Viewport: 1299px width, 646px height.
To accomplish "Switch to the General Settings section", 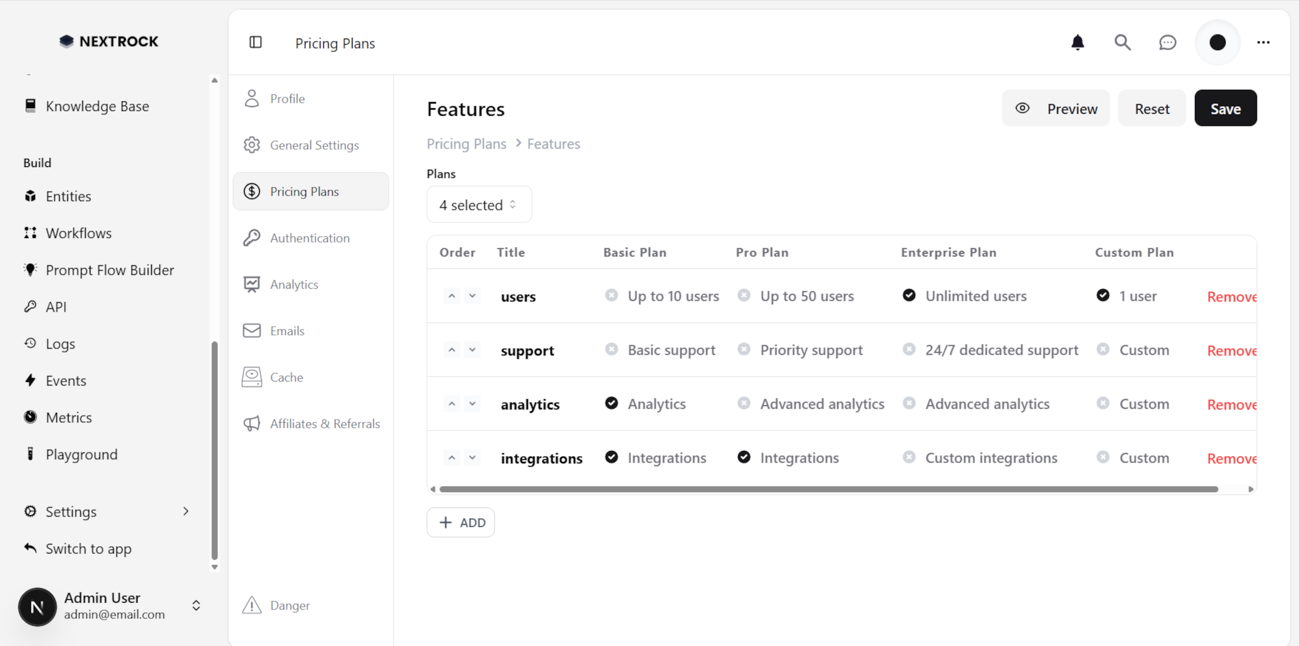I will (314, 145).
